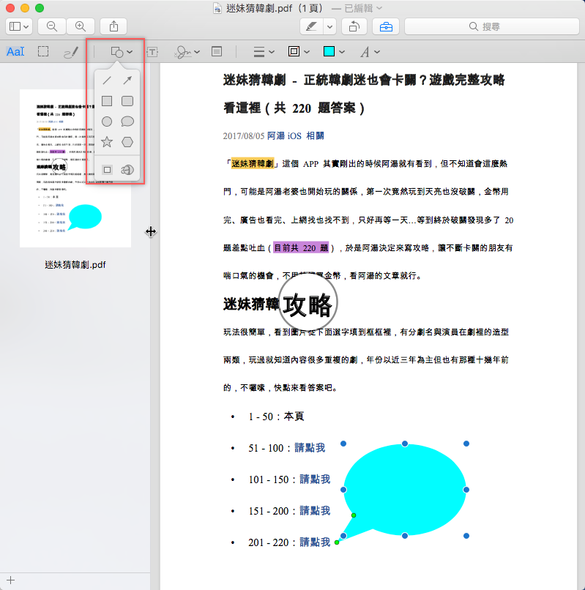The width and height of the screenshot is (585, 590).
Task: Click the Text box tool
Action: pos(153,52)
